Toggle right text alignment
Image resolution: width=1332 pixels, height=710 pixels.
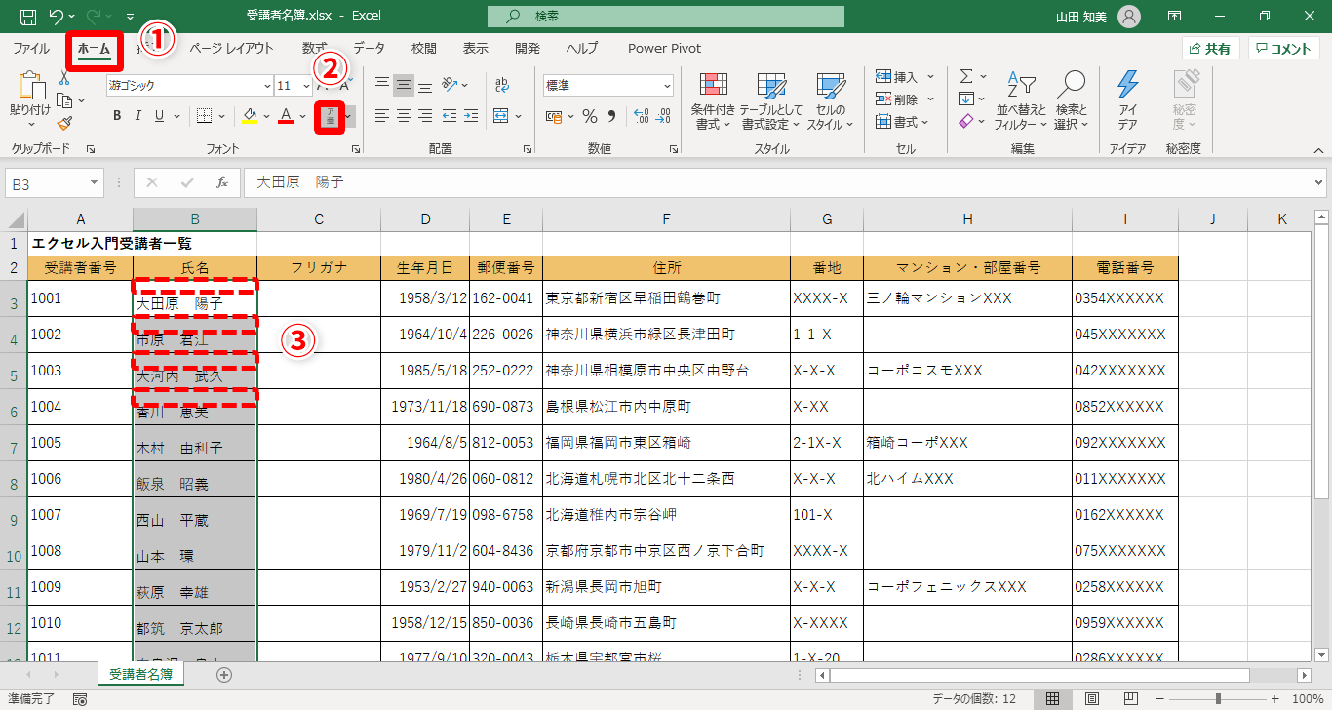click(425, 116)
